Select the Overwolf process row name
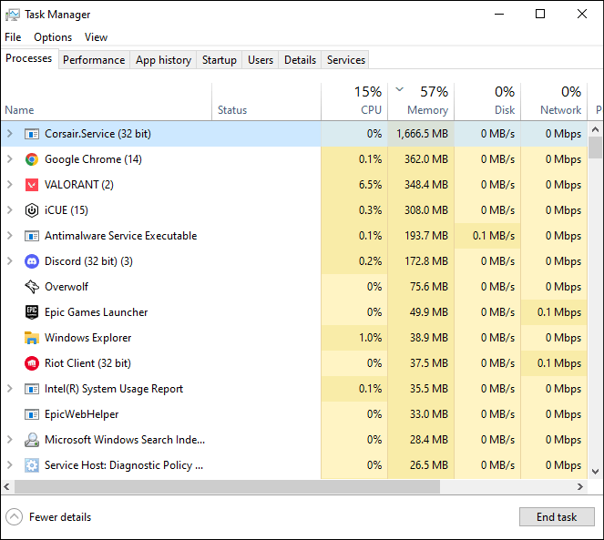 point(67,287)
